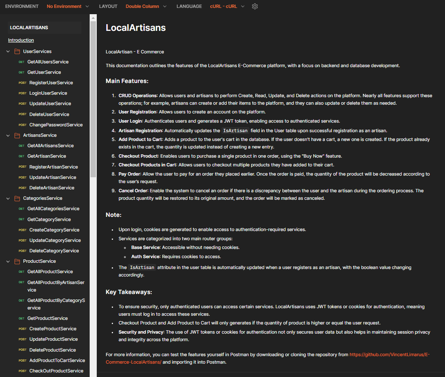The height and width of the screenshot is (377, 445).
Task: Open the RegisterArtisanService request
Action: pyautogui.click(x=54, y=167)
